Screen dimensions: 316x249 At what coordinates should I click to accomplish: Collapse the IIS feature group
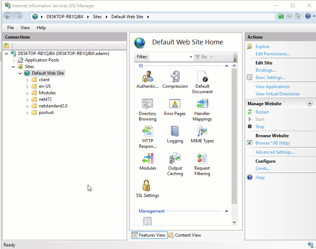point(226,66)
